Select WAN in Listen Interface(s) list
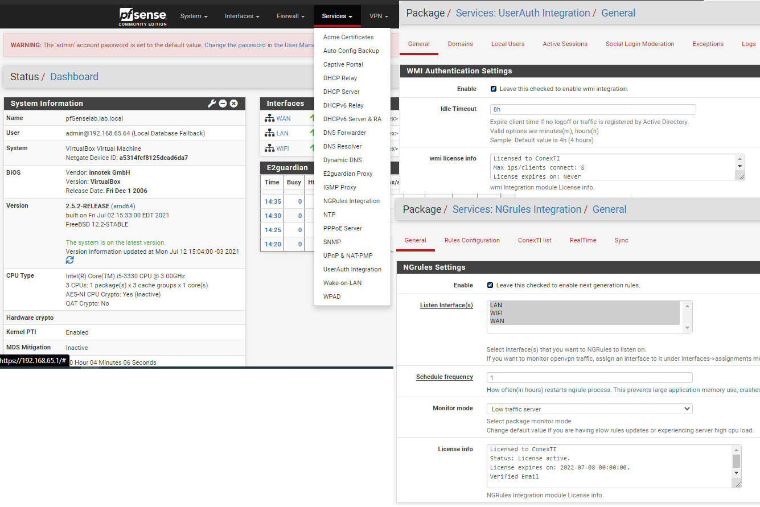This screenshot has height=507, width=760. pos(585,321)
